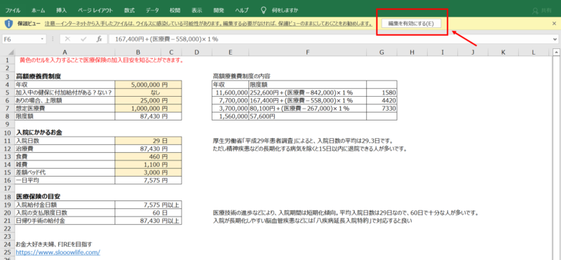561x260 pixels.
Task: Select the cell containing 7330
Action: 381,109
